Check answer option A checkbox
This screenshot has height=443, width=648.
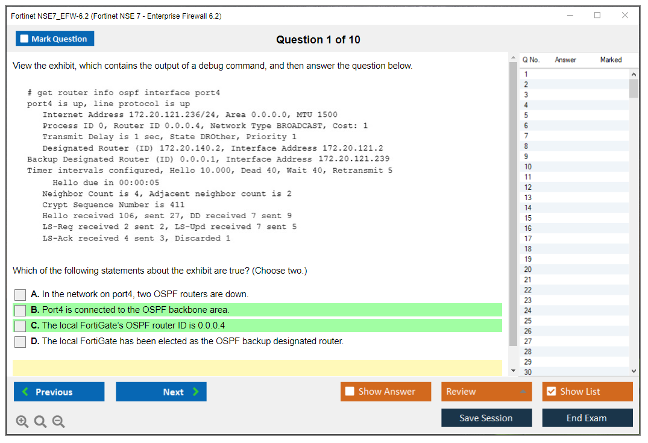(20, 295)
